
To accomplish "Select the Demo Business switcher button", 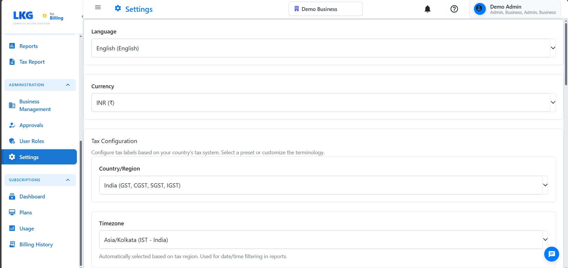I will (325, 9).
